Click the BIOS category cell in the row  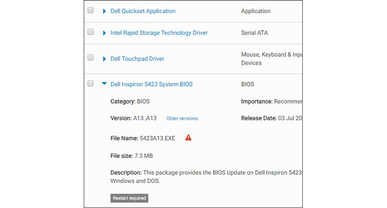point(247,84)
